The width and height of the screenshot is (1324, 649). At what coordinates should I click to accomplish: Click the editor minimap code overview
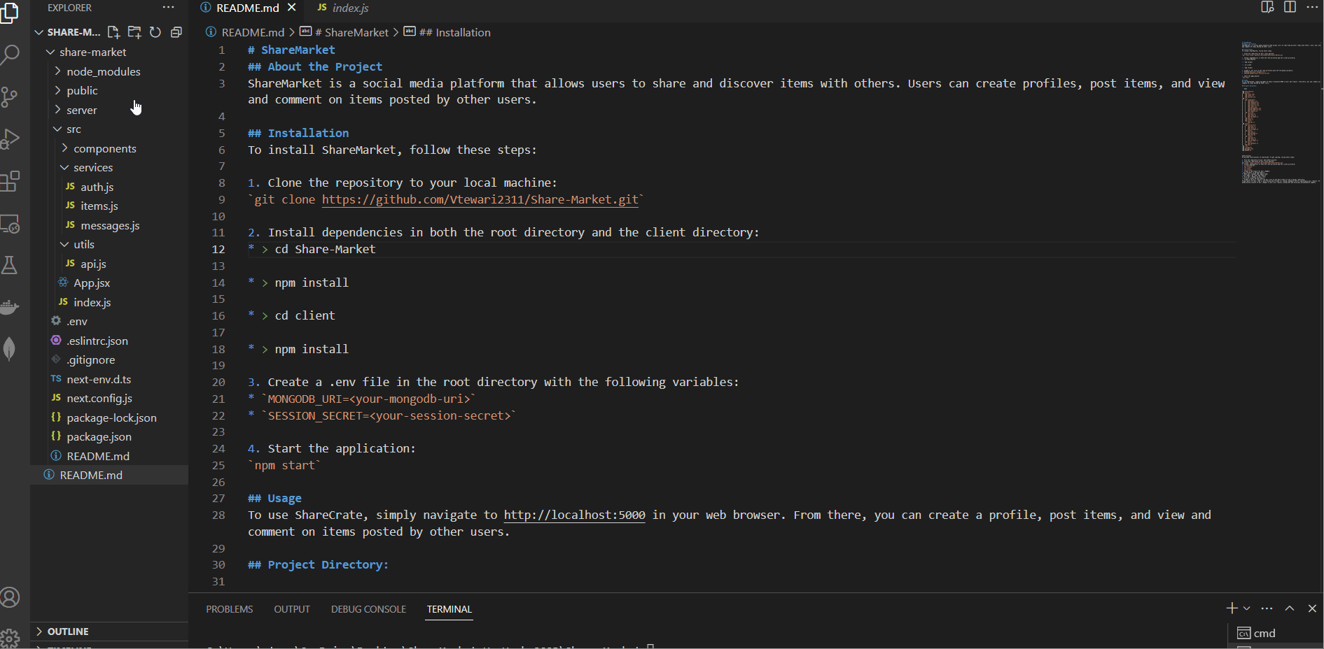point(1281,112)
